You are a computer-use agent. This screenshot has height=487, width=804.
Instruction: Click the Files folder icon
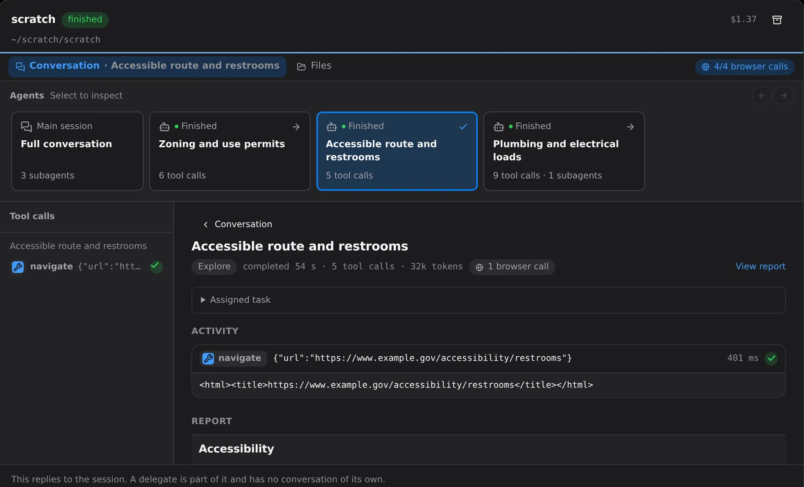301,67
